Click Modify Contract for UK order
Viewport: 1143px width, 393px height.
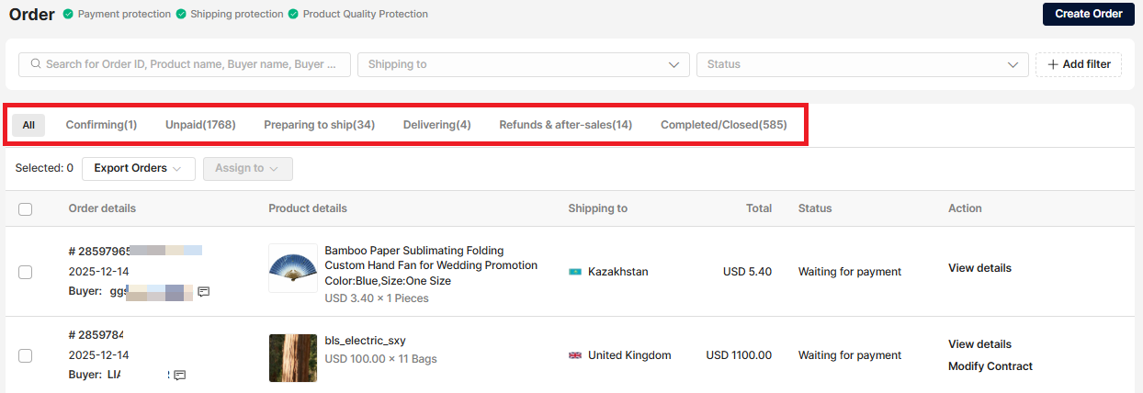990,366
